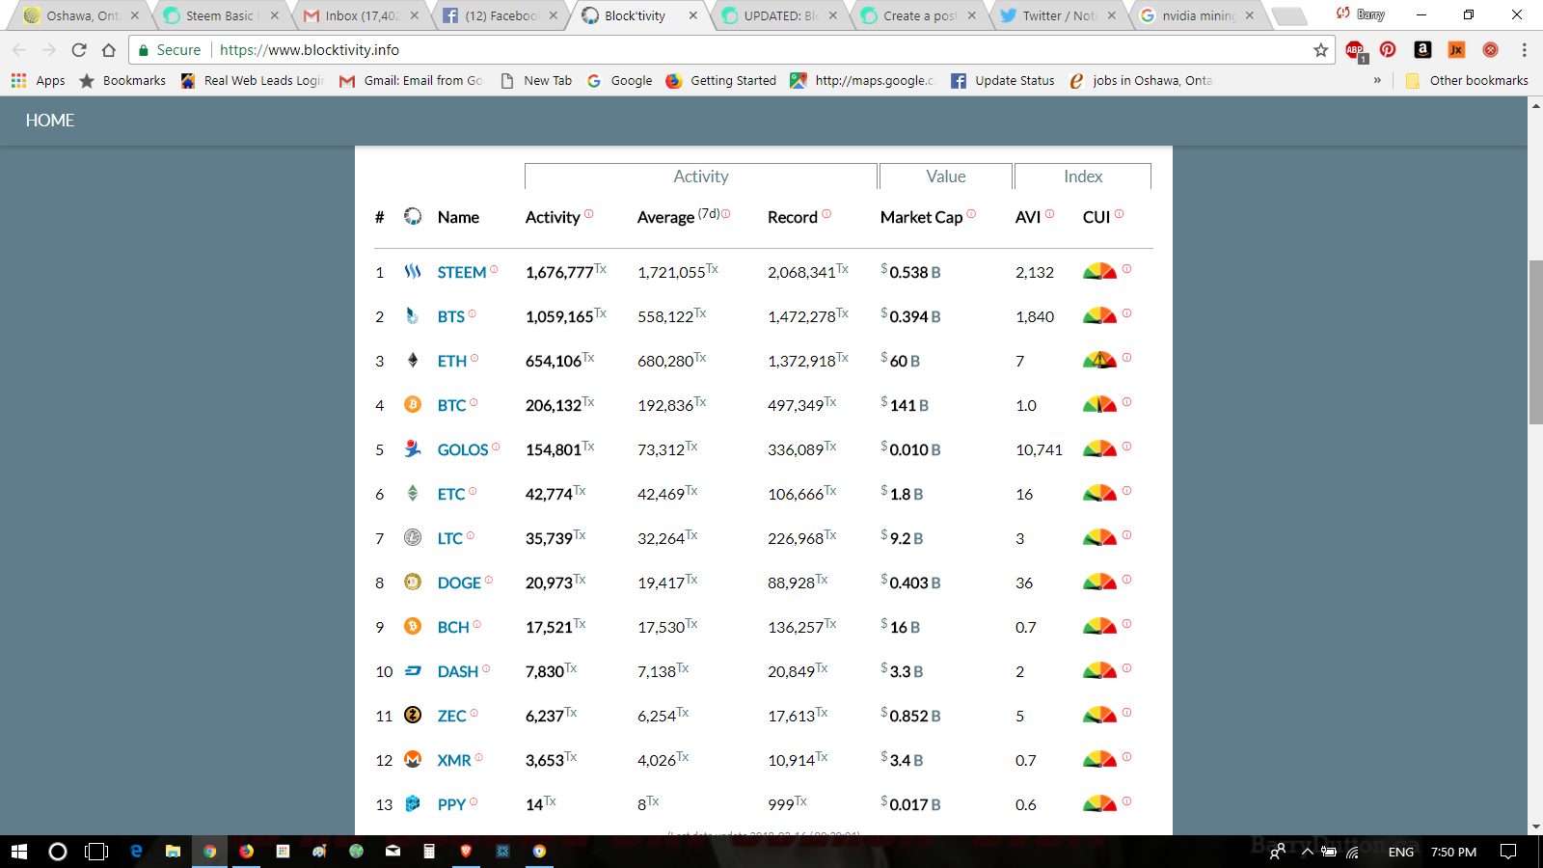Click the info icon beside Market Cap header
1543x868 pixels.
(x=971, y=214)
